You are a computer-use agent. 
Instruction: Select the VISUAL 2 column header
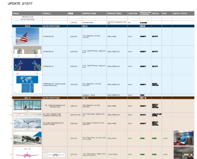pos(55,14)
